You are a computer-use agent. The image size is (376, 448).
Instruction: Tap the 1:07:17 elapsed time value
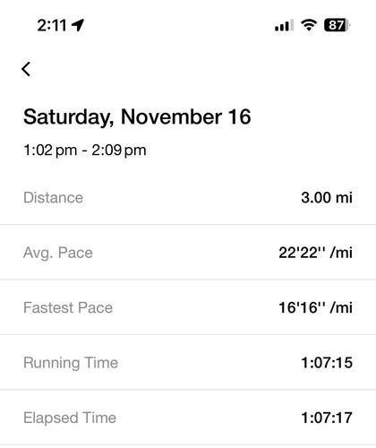pyautogui.click(x=327, y=418)
